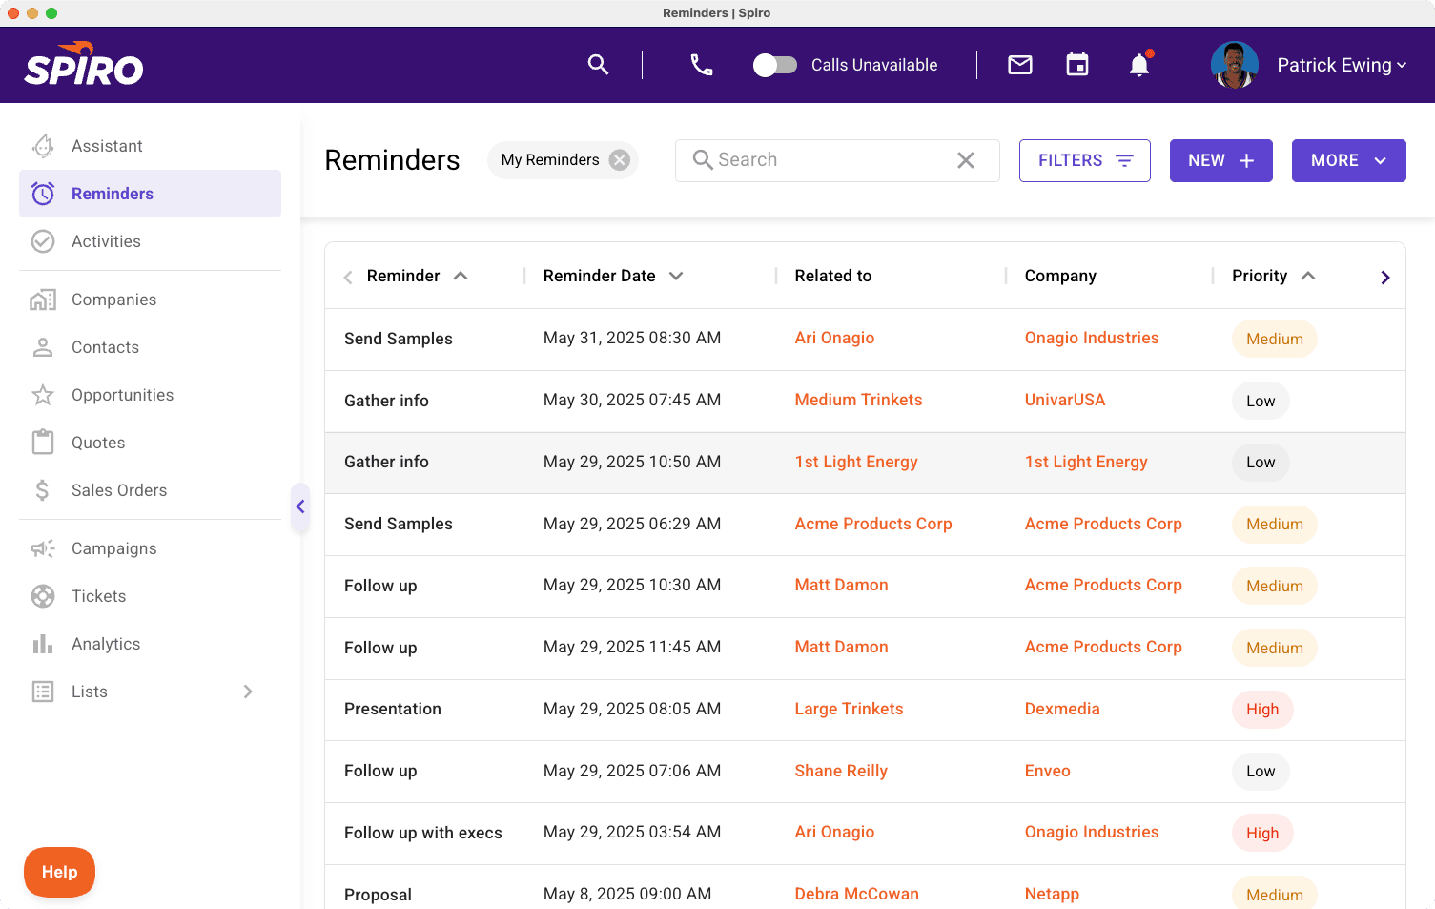Open the UnivarUSA company link
The image size is (1435, 909).
click(x=1065, y=400)
